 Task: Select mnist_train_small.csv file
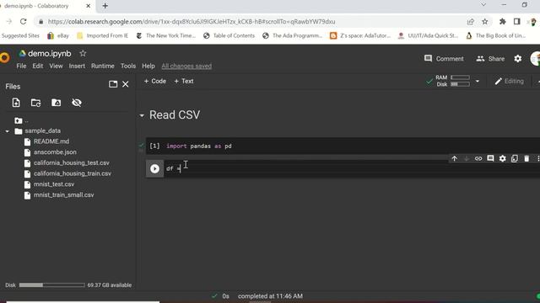click(63, 194)
